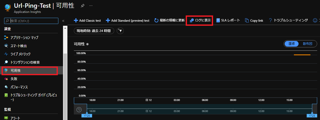Click the ライブ メトリック pulse icon

point(6,54)
